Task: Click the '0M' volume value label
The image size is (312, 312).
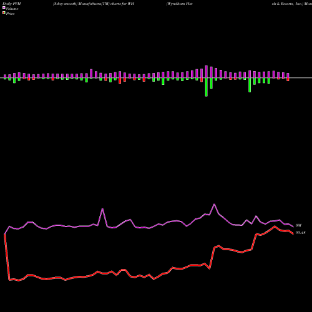Action: [298, 225]
